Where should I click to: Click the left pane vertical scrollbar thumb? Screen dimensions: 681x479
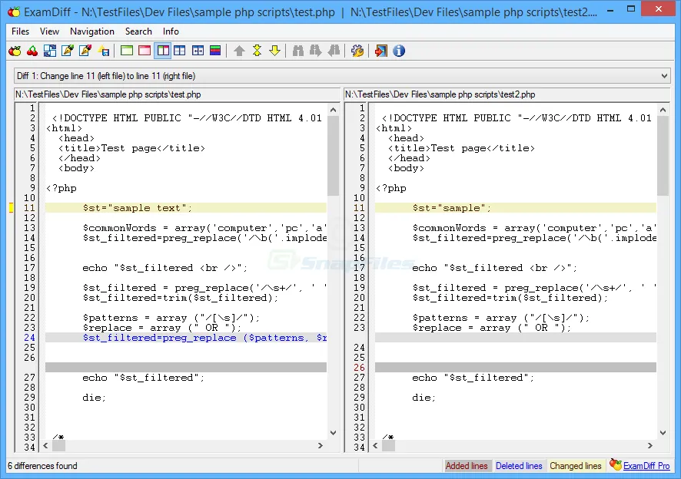(x=333, y=156)
